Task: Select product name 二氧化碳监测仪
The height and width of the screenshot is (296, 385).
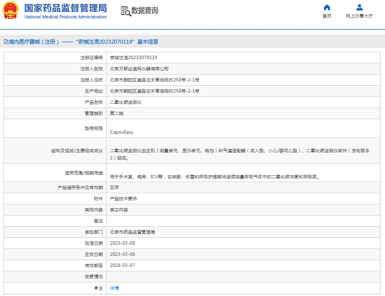Action: coord(126,102)
